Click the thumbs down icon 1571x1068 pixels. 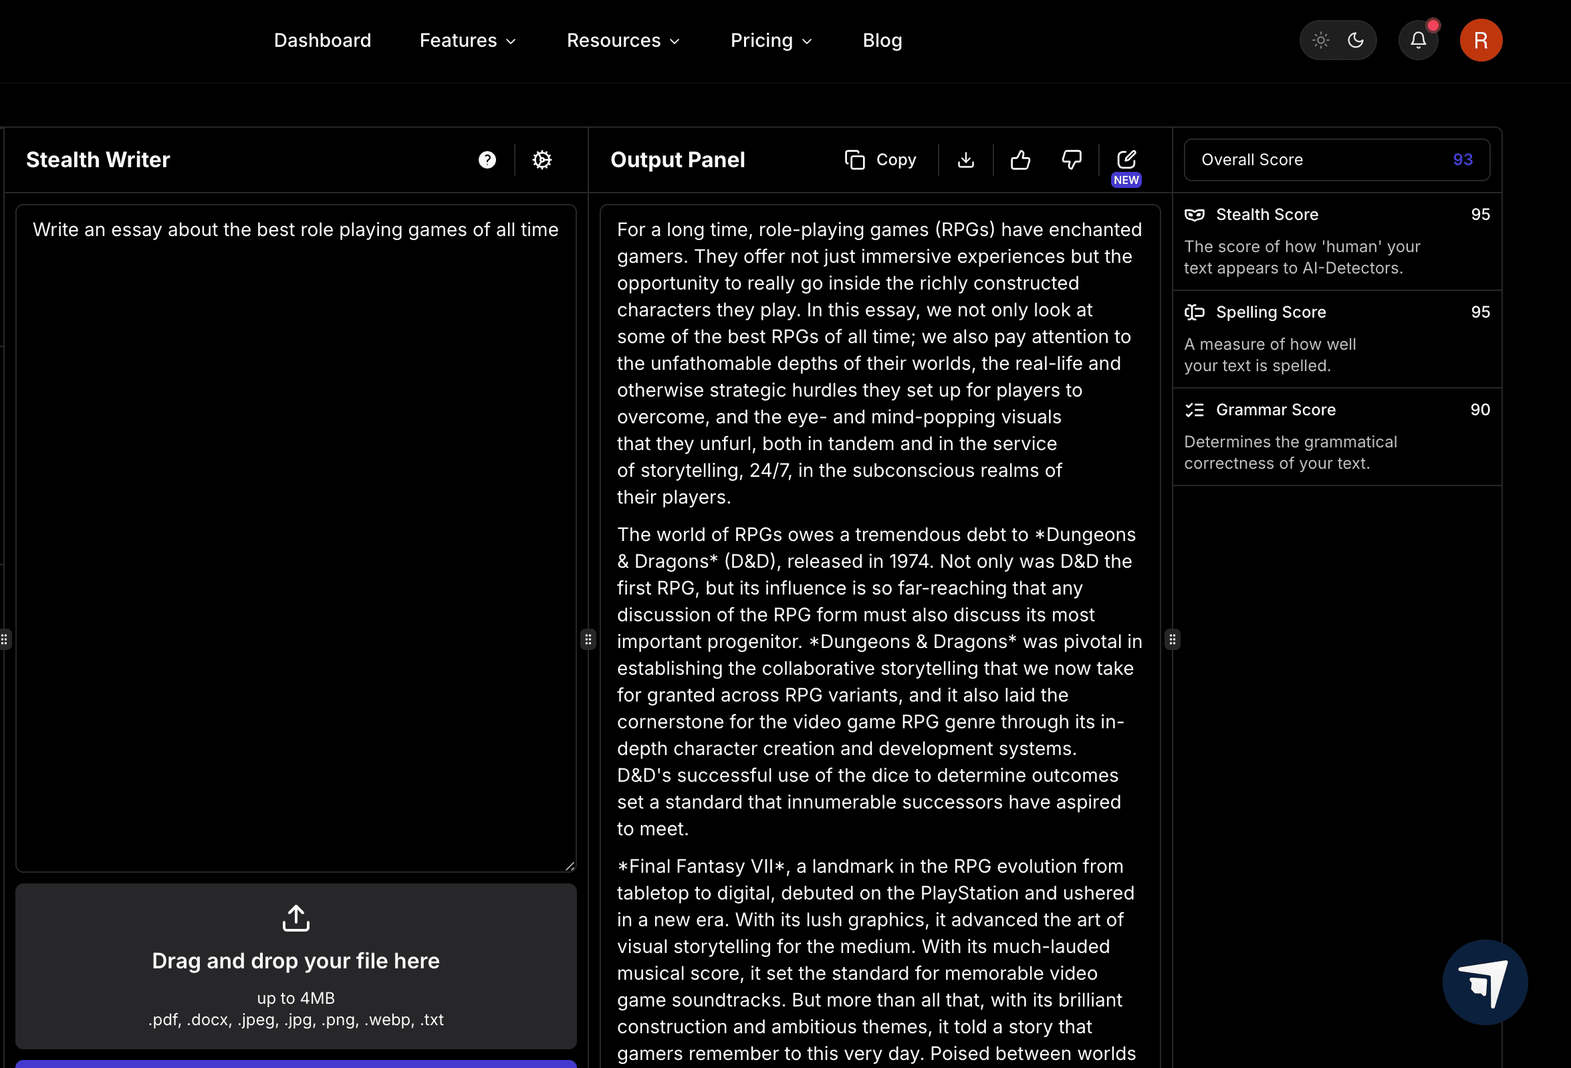[1072, 160]
